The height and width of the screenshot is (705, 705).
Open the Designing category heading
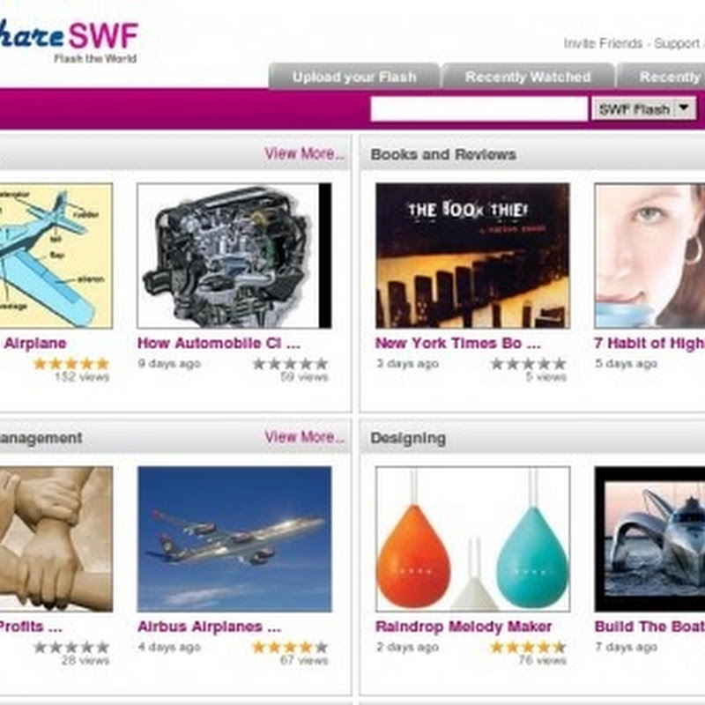(408, 438)
